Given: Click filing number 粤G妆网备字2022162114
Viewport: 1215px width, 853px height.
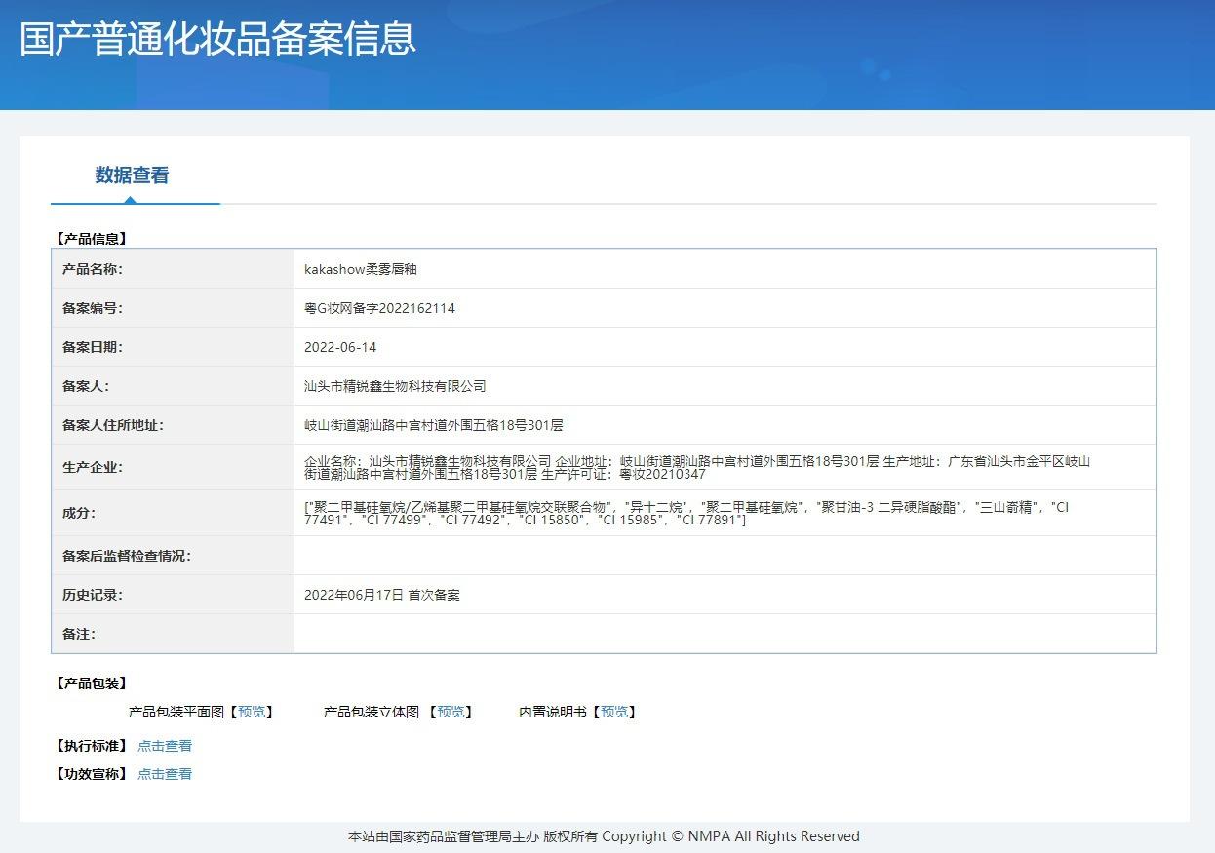Looking at the screenshot, I should [x=379, y=308].
